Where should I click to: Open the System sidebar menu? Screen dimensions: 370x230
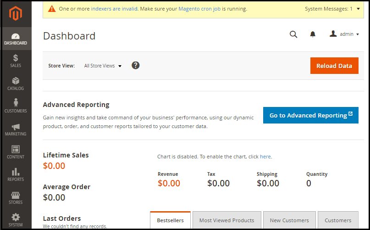click(x=16, y=219)
